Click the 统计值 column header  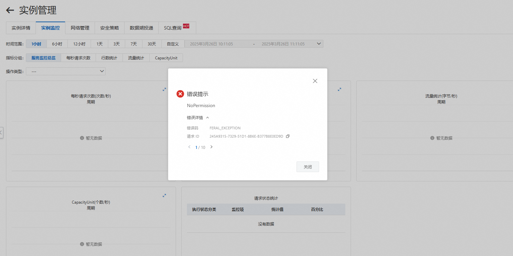point(277,210)
